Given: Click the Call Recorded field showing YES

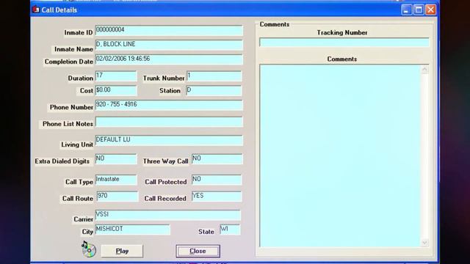Looking at the screenshot, I should [x=217, y=197].
